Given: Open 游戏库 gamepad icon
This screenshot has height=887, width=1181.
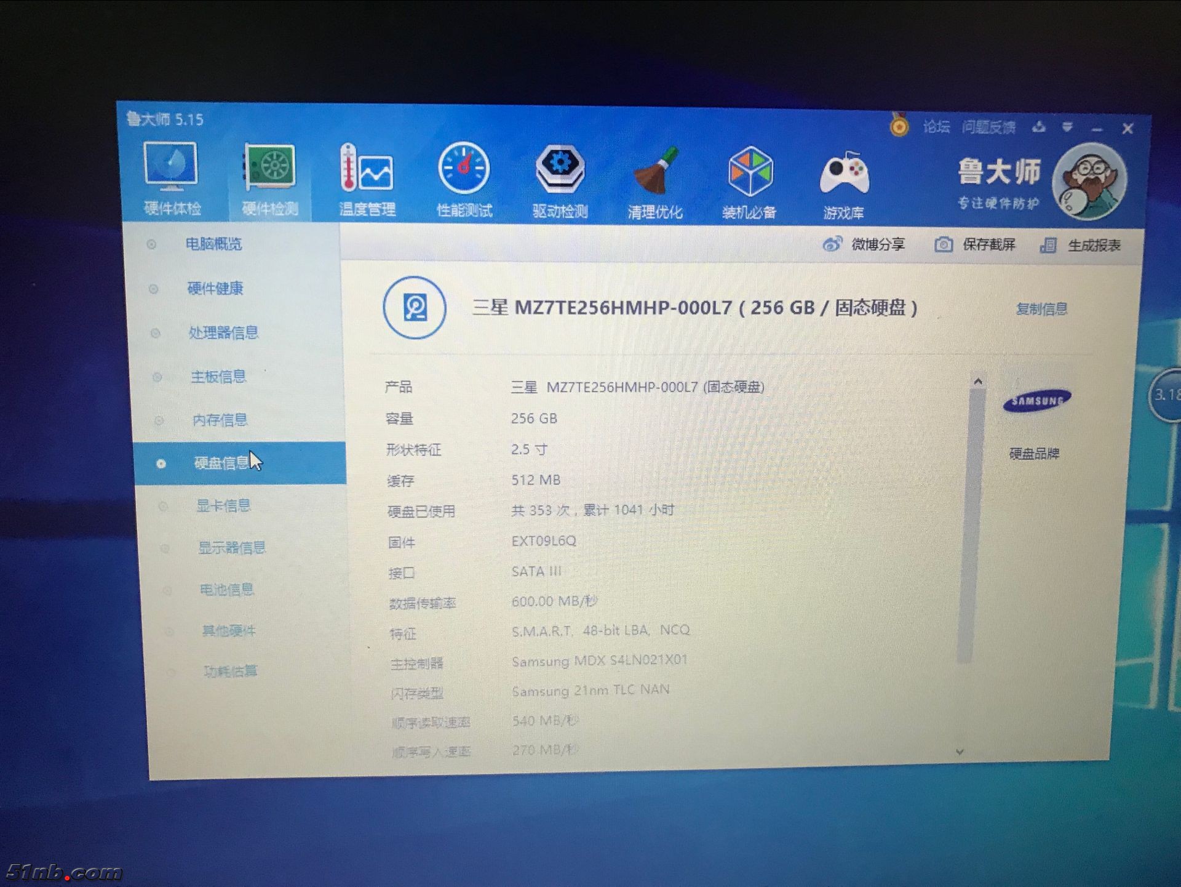Looking at the screenshot, I should pos(844,174).
